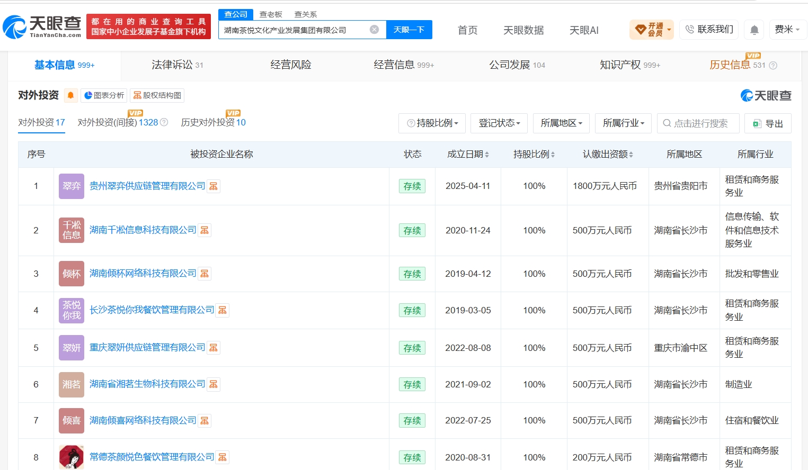Viewport: 808px width, 470px height.
Task: Click the orange alert bell beside 对外投资
Action: click(x=70, y=95)
